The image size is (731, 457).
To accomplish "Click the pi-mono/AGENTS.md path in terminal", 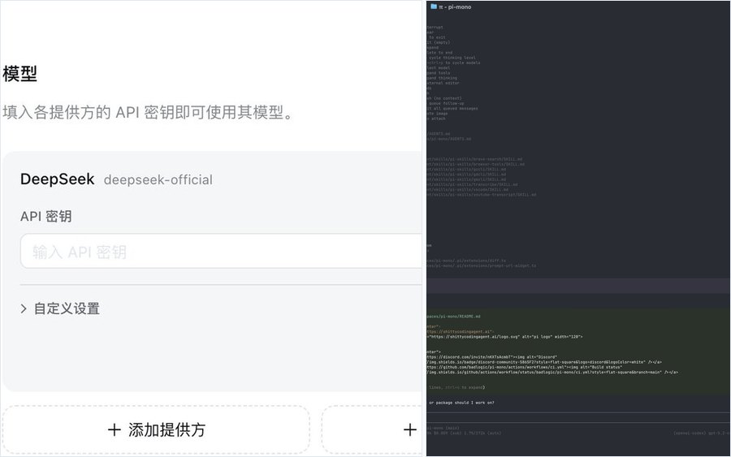I will click(449, 139).
